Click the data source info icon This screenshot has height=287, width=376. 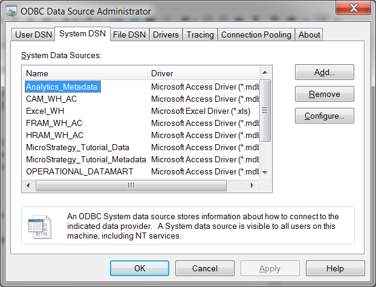[39, 226]
